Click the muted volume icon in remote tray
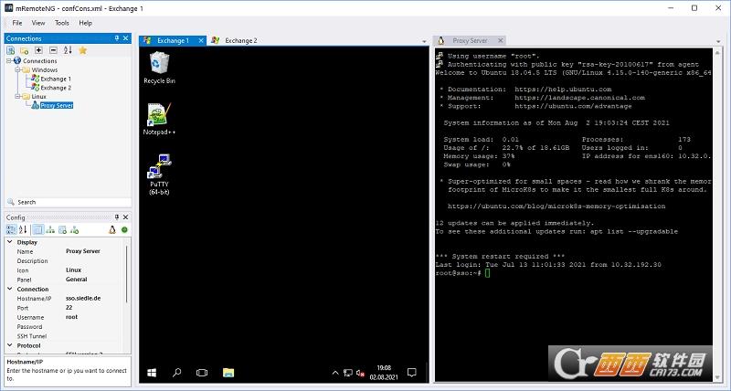 [360, 373]
